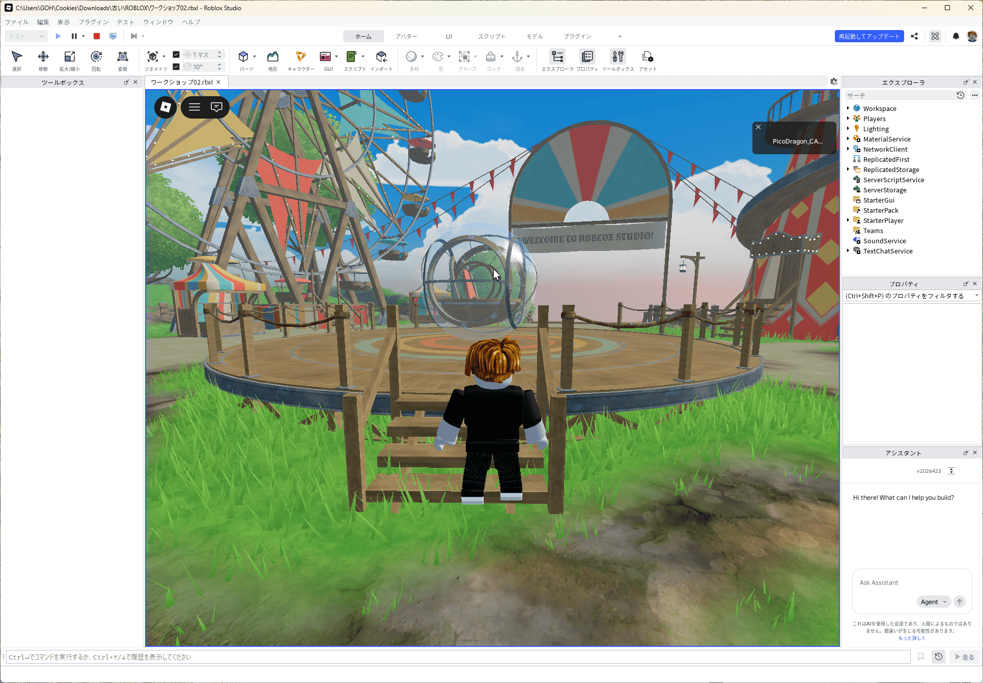Switch to the モデル ribbon tab
The image size is (983, 683).
pyautogui.click(x=535, y=36)
